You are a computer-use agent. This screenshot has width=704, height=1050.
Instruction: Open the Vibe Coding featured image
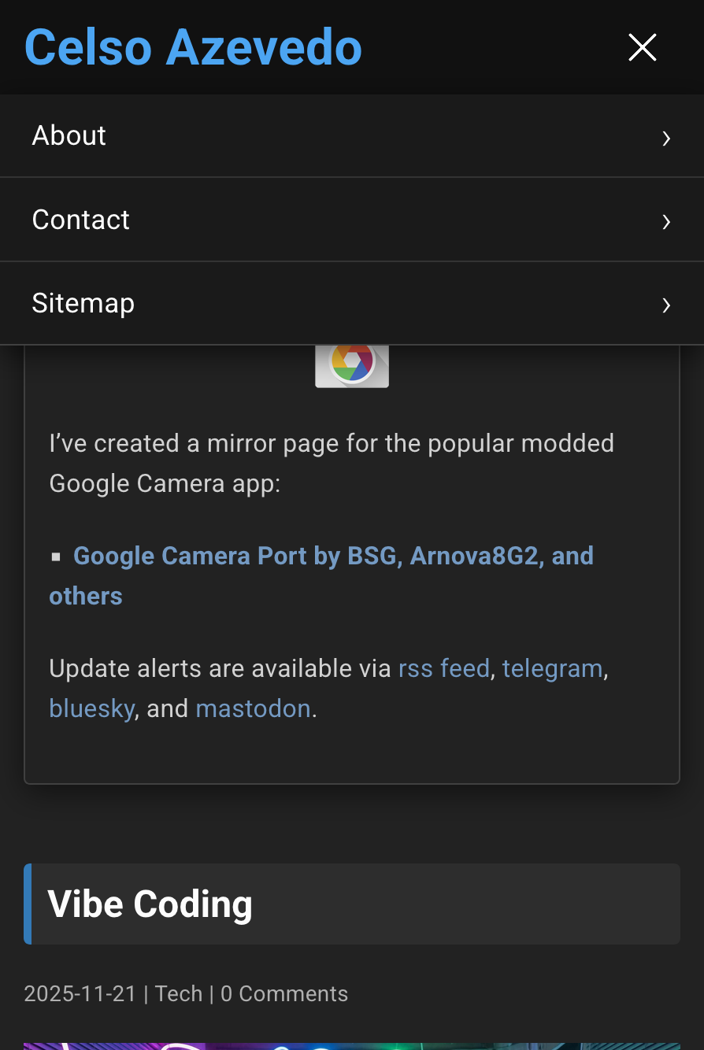352,1045
